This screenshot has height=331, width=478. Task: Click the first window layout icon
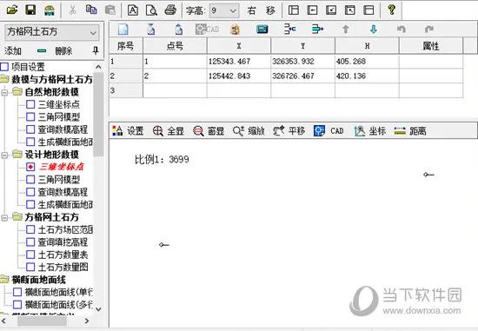click(293, 10)
